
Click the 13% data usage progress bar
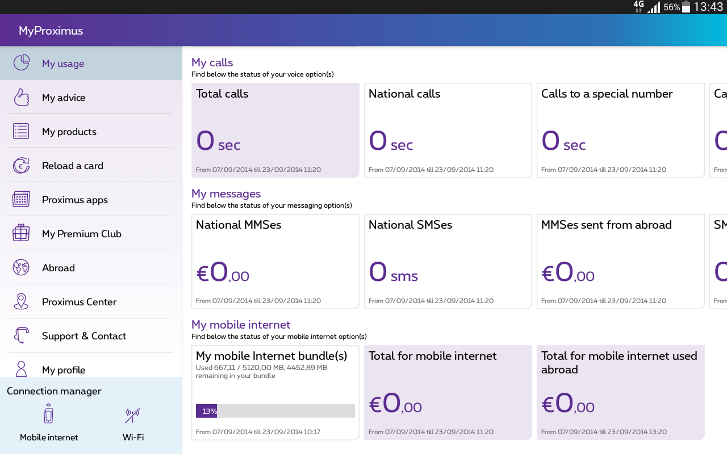[275, 411]
